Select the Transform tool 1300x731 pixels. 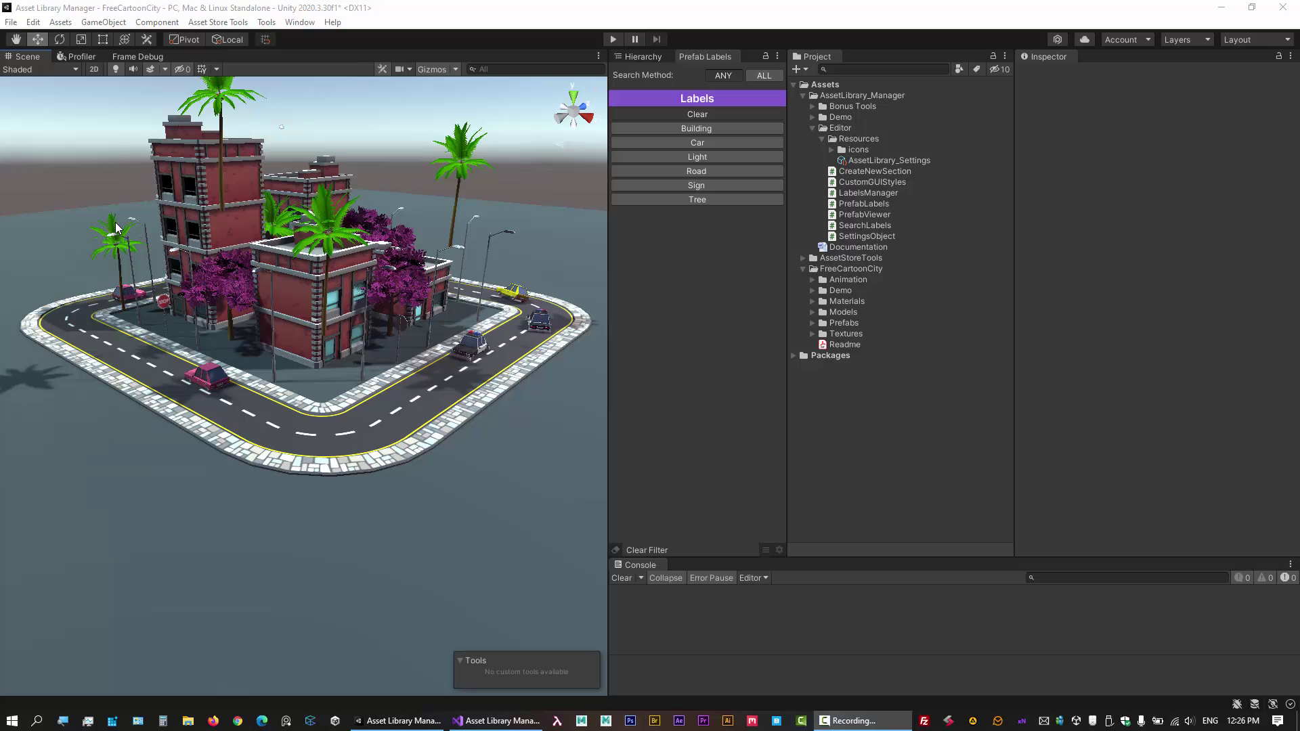(125, 39)
